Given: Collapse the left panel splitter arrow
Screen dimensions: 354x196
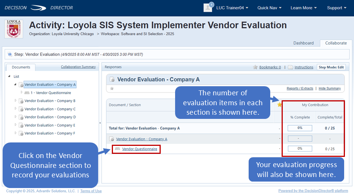Looking at the screenshot, I should pos(100,123).
